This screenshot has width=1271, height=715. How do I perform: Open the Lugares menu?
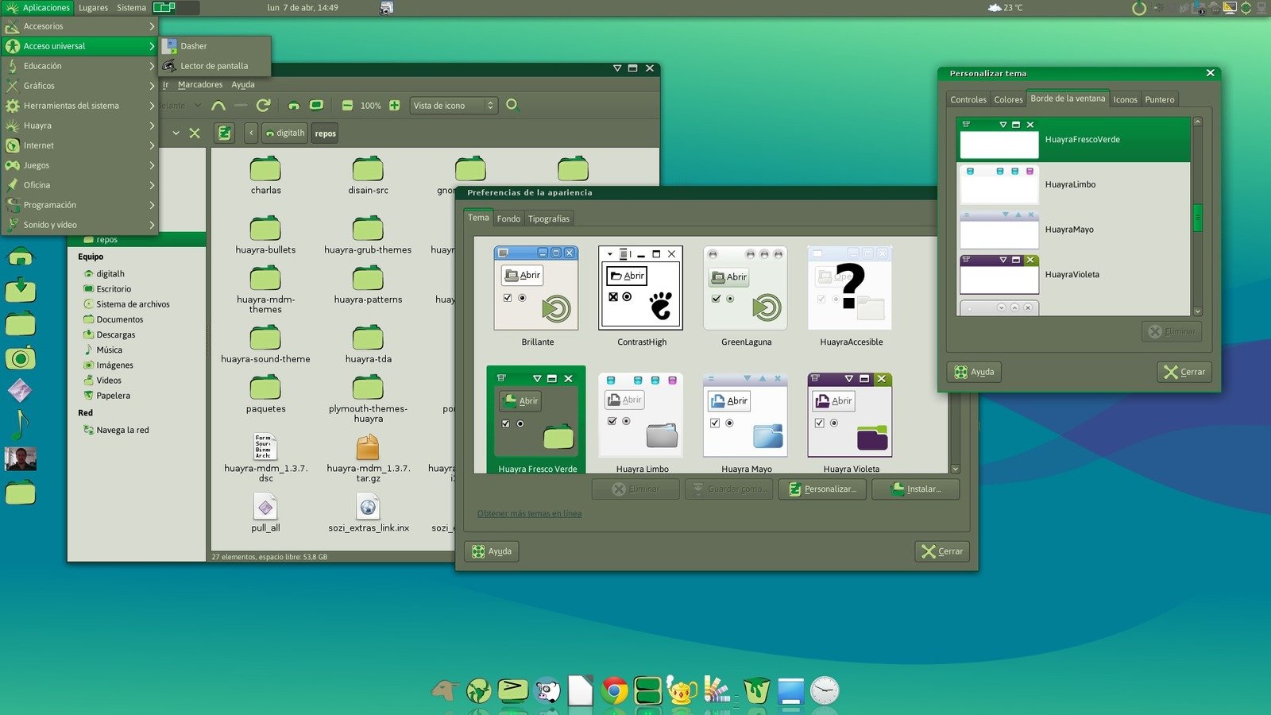93,8
